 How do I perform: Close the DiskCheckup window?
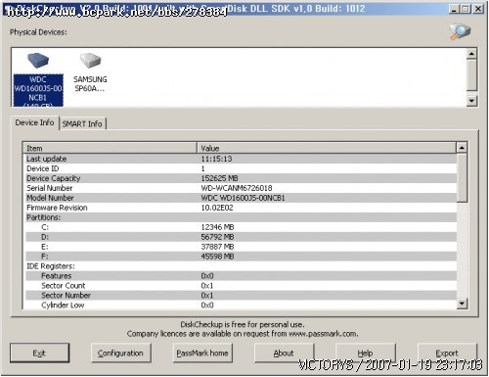pos(478,9)
